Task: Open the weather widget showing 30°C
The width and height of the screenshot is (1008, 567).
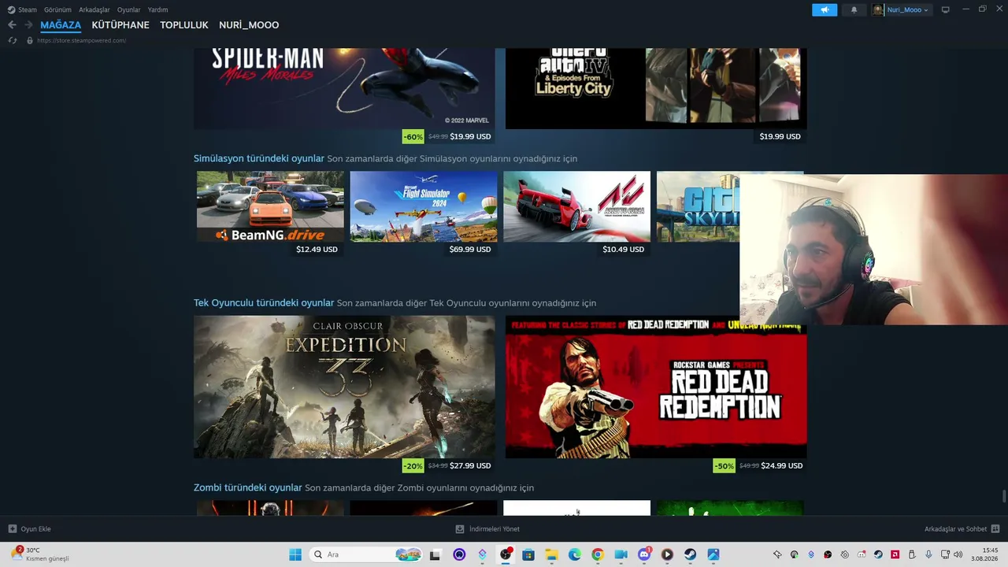Action: click(39, 554)
